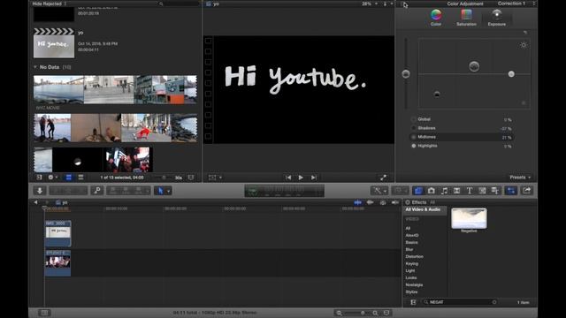Play the viewer clip
This screenshot has height=318, width=566.
tap(301, 178)
